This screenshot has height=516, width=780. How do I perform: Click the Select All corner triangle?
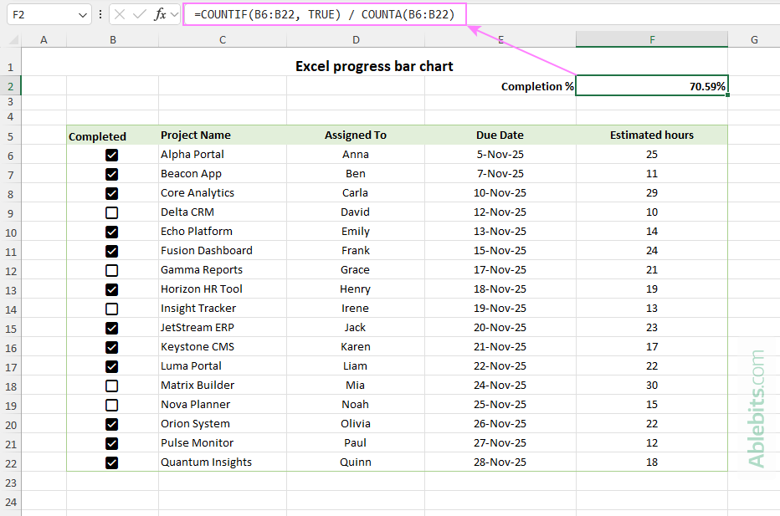(x=13, y=40)
